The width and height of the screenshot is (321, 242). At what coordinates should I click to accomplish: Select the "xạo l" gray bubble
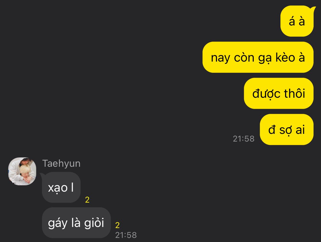61,188
